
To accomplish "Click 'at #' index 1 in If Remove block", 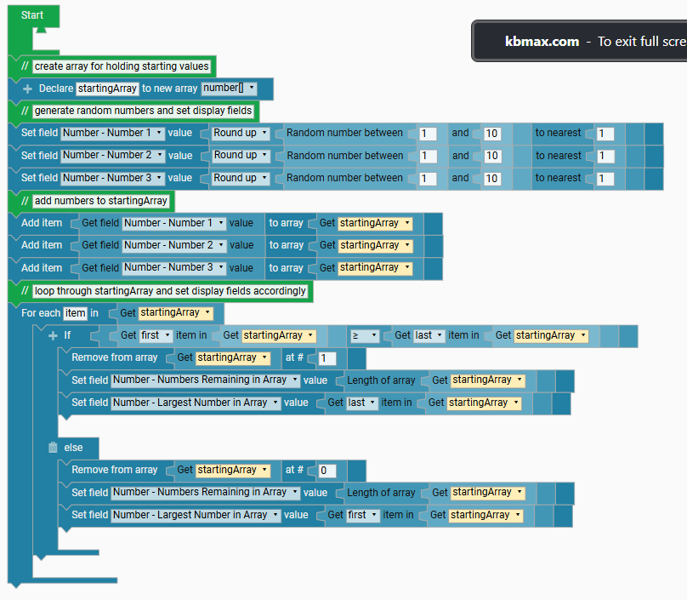I will [327, 358].
